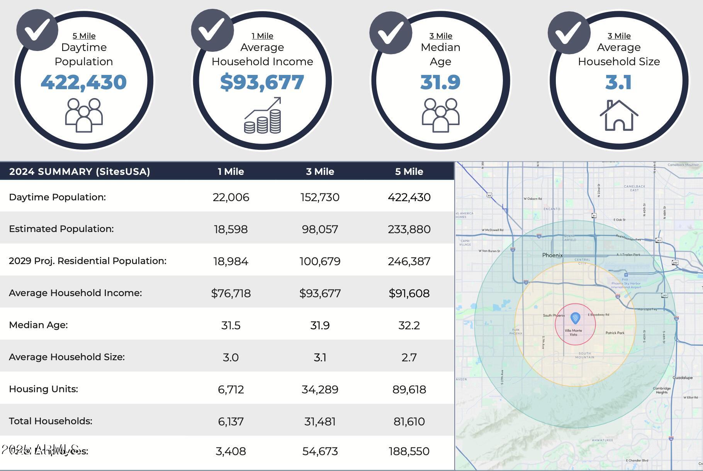Click the checkmark badge on Daytime Population

pyautogui.click(x=37, y=30)
